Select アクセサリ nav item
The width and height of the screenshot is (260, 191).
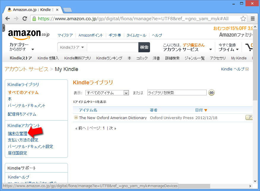(x=218, y=58)
